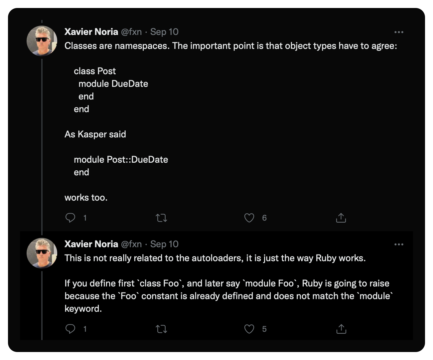The image size is (433, 360).
Task: Like the second tweet with 5 likes
Action: (x=249, y=329)
